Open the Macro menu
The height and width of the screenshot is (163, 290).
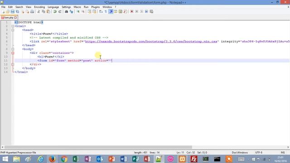(x=77, y=7)
